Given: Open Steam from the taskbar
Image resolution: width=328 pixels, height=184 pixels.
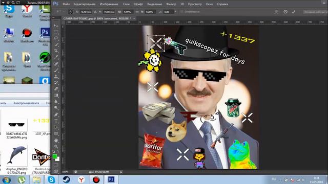Looking at the screenshot, I should coord(66,179).
